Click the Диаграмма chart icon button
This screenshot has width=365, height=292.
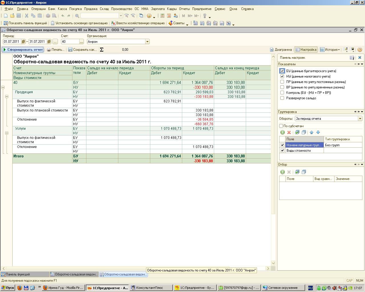coord(281,50)
